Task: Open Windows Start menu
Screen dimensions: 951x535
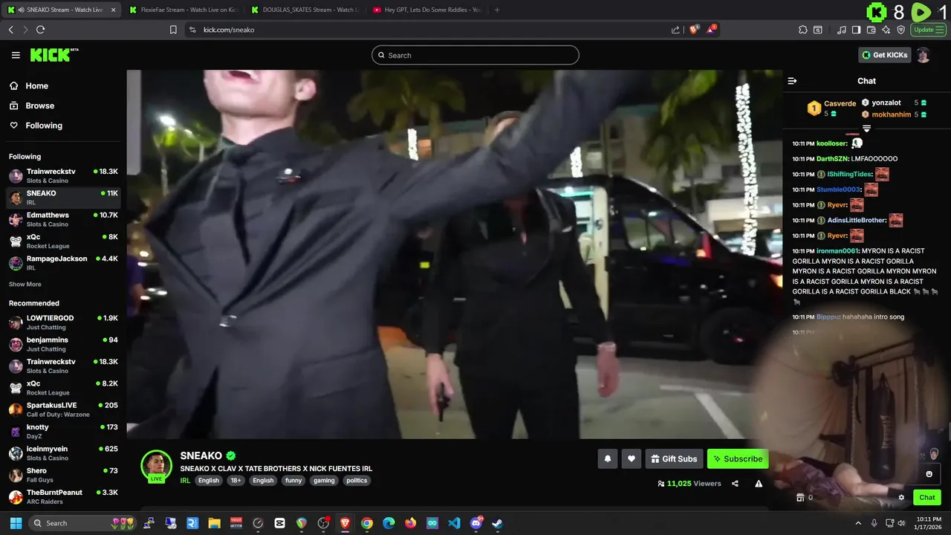Action: coord(15,523)
